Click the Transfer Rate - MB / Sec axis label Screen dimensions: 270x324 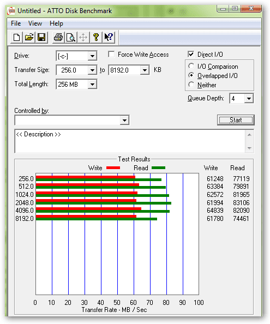pyautogui.click(x=114, y=309)
